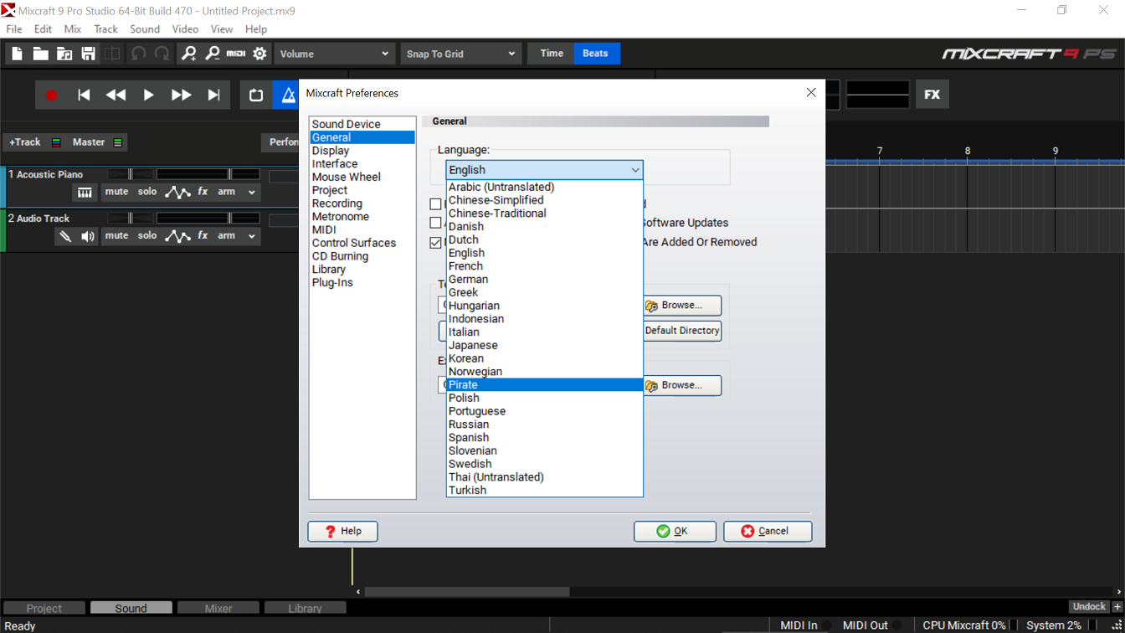Toggle the Software Updates checkbox

pyautogui.click(x=435, y=223)
